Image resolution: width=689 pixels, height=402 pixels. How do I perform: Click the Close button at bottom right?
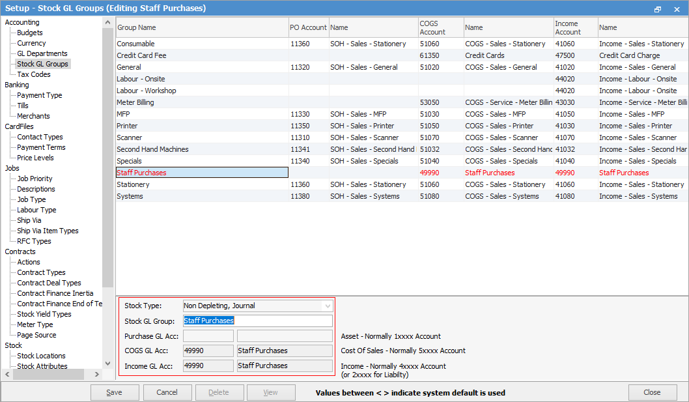point(652,392)
